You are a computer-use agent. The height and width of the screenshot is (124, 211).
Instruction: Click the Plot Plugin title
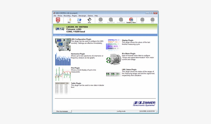75,68
